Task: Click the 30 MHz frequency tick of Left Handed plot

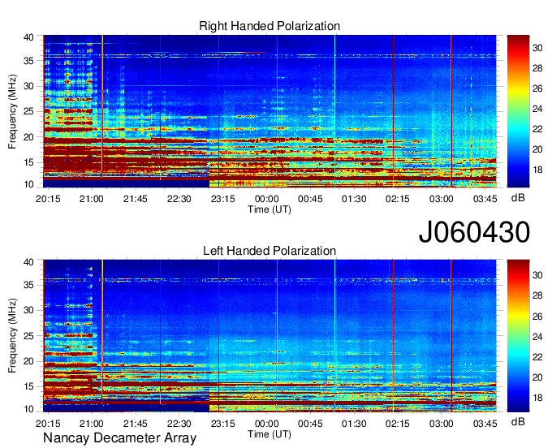Action: point(28,310)
